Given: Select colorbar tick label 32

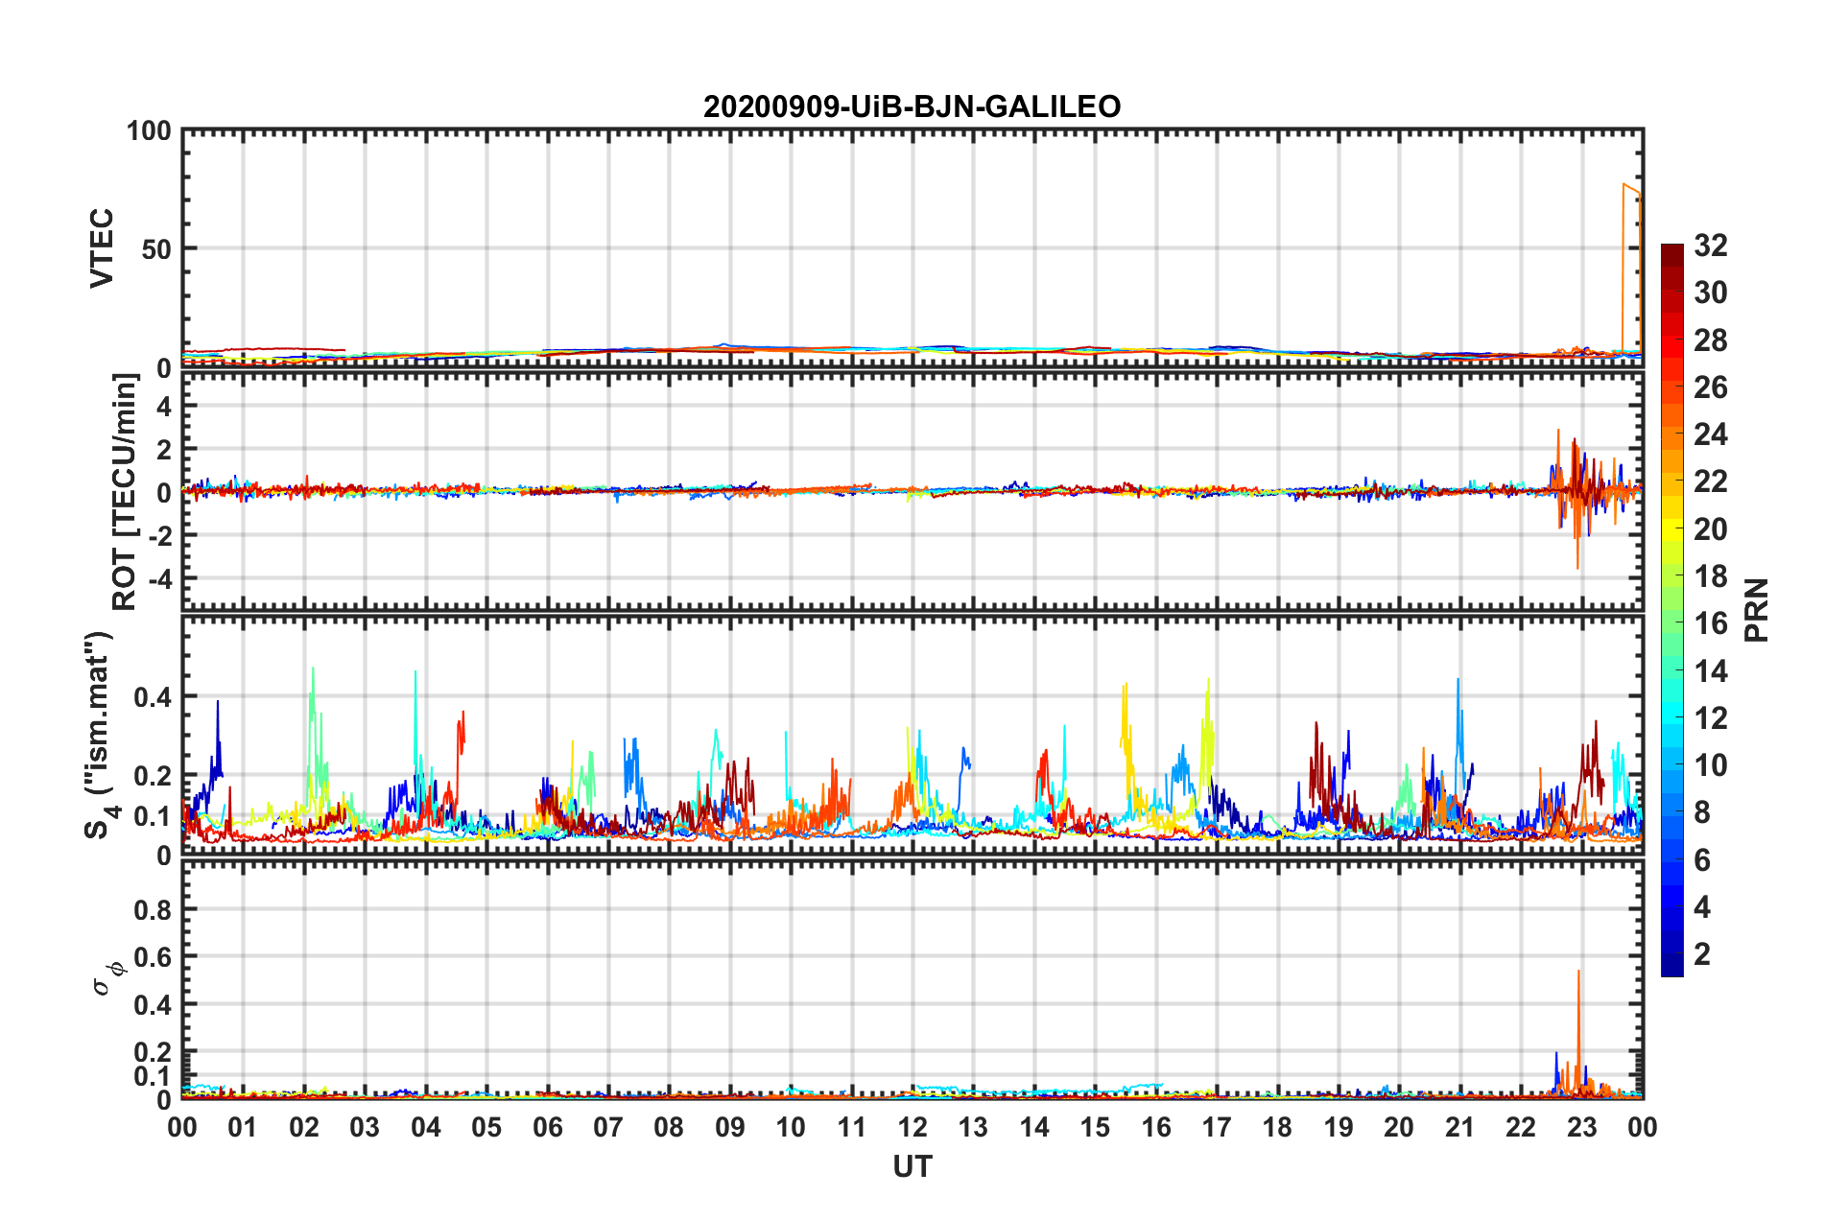Looking at the screenshot, I should click(x=1710, y=246).
